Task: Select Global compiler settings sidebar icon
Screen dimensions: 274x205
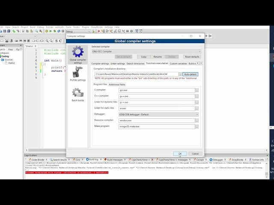Action: tap(78, 55)
